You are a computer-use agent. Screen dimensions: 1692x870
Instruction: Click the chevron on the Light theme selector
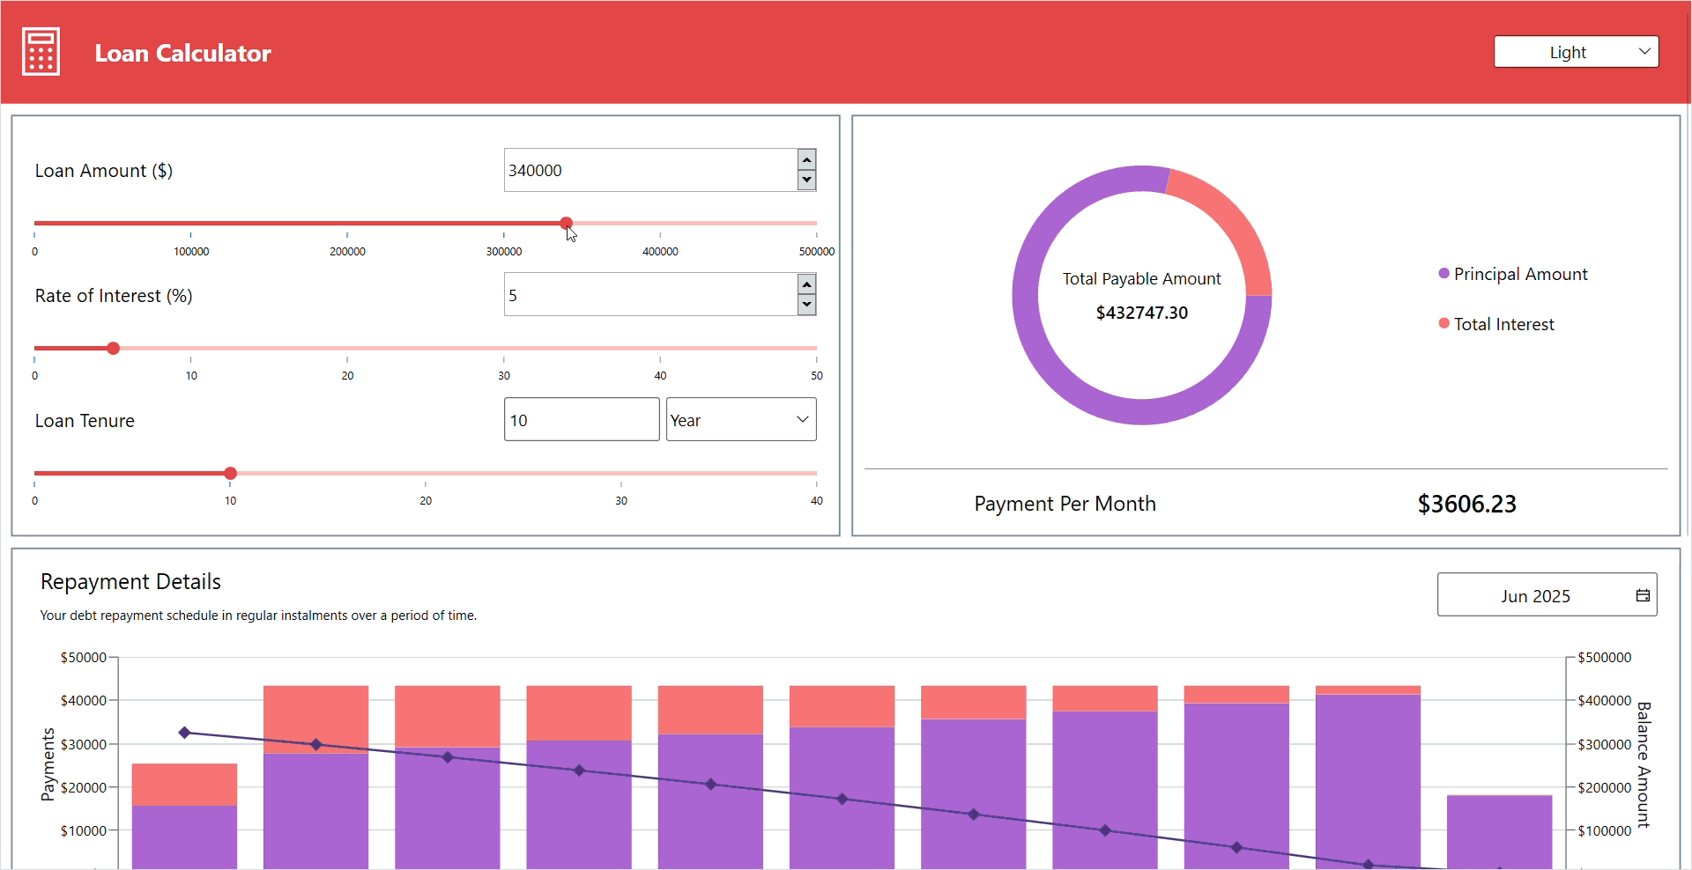click(1643, 51)
